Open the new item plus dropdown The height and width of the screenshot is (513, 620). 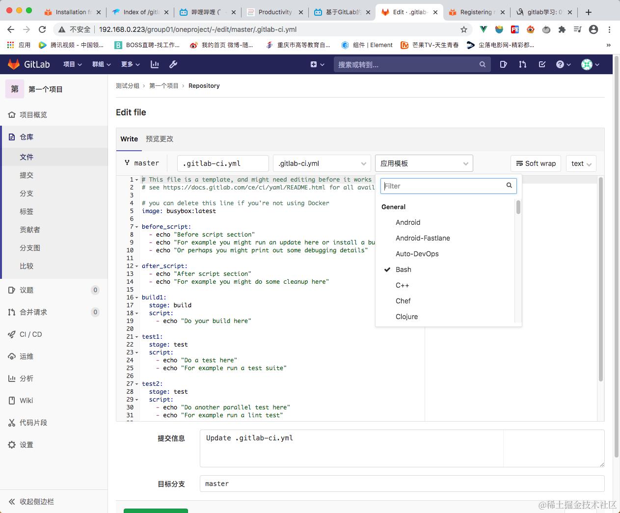click(317, 64)
